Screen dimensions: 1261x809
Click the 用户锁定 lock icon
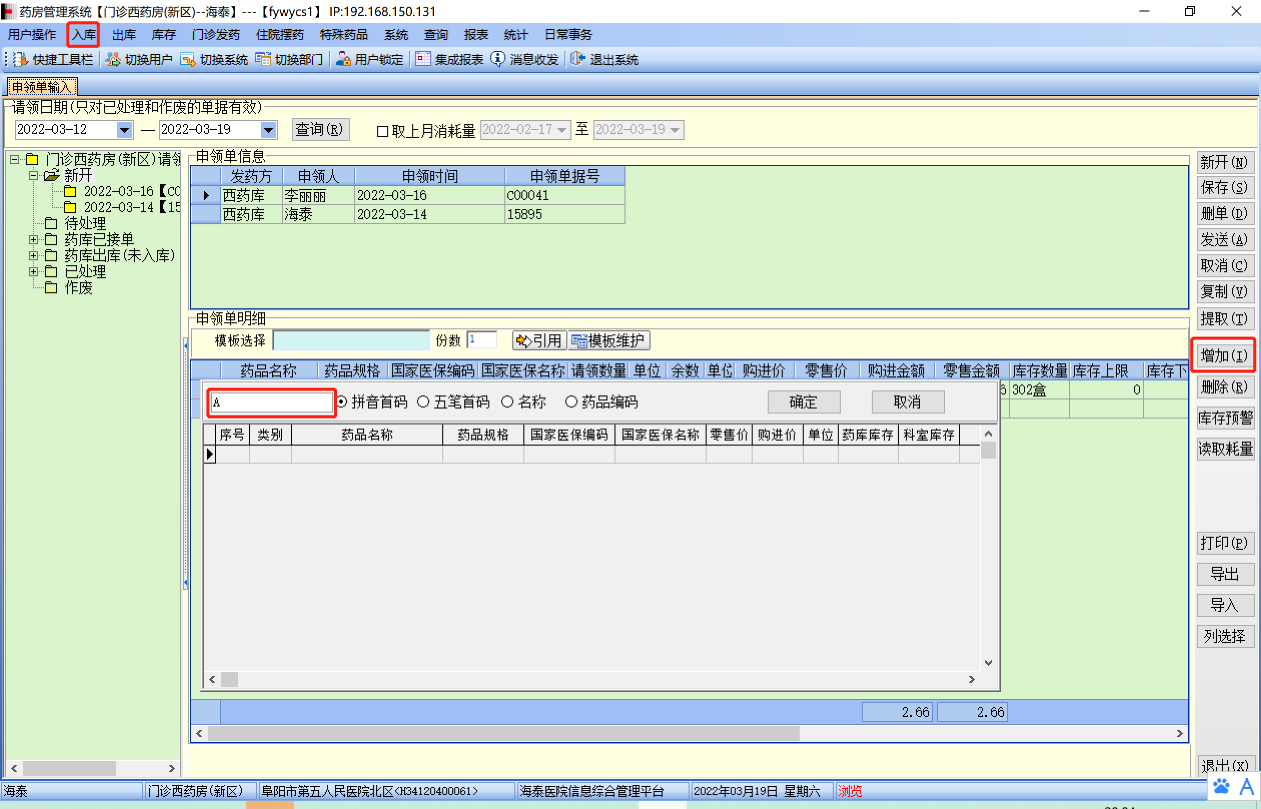343,60
